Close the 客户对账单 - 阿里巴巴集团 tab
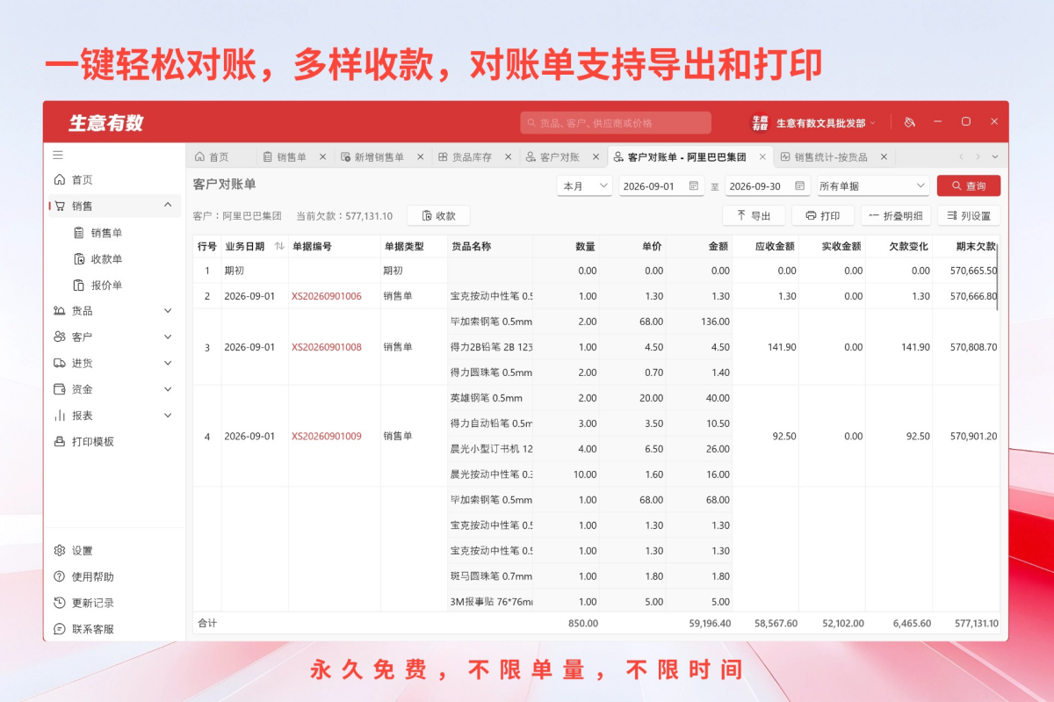Image resolution: width=1054 pixels, height=702 pixels. click(x=762, y=157)
